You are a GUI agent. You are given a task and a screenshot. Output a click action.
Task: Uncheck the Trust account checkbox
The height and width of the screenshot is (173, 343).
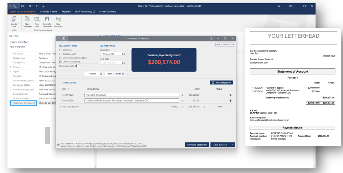click(60, 54)
